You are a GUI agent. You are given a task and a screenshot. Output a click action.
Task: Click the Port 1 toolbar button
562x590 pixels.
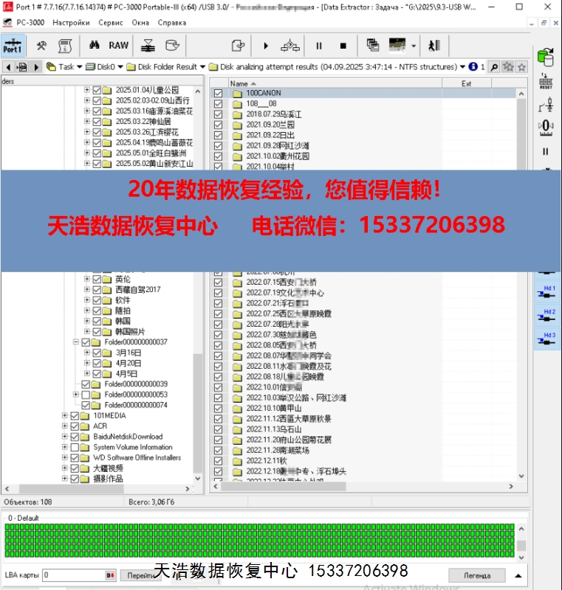[x=12, y=46]
